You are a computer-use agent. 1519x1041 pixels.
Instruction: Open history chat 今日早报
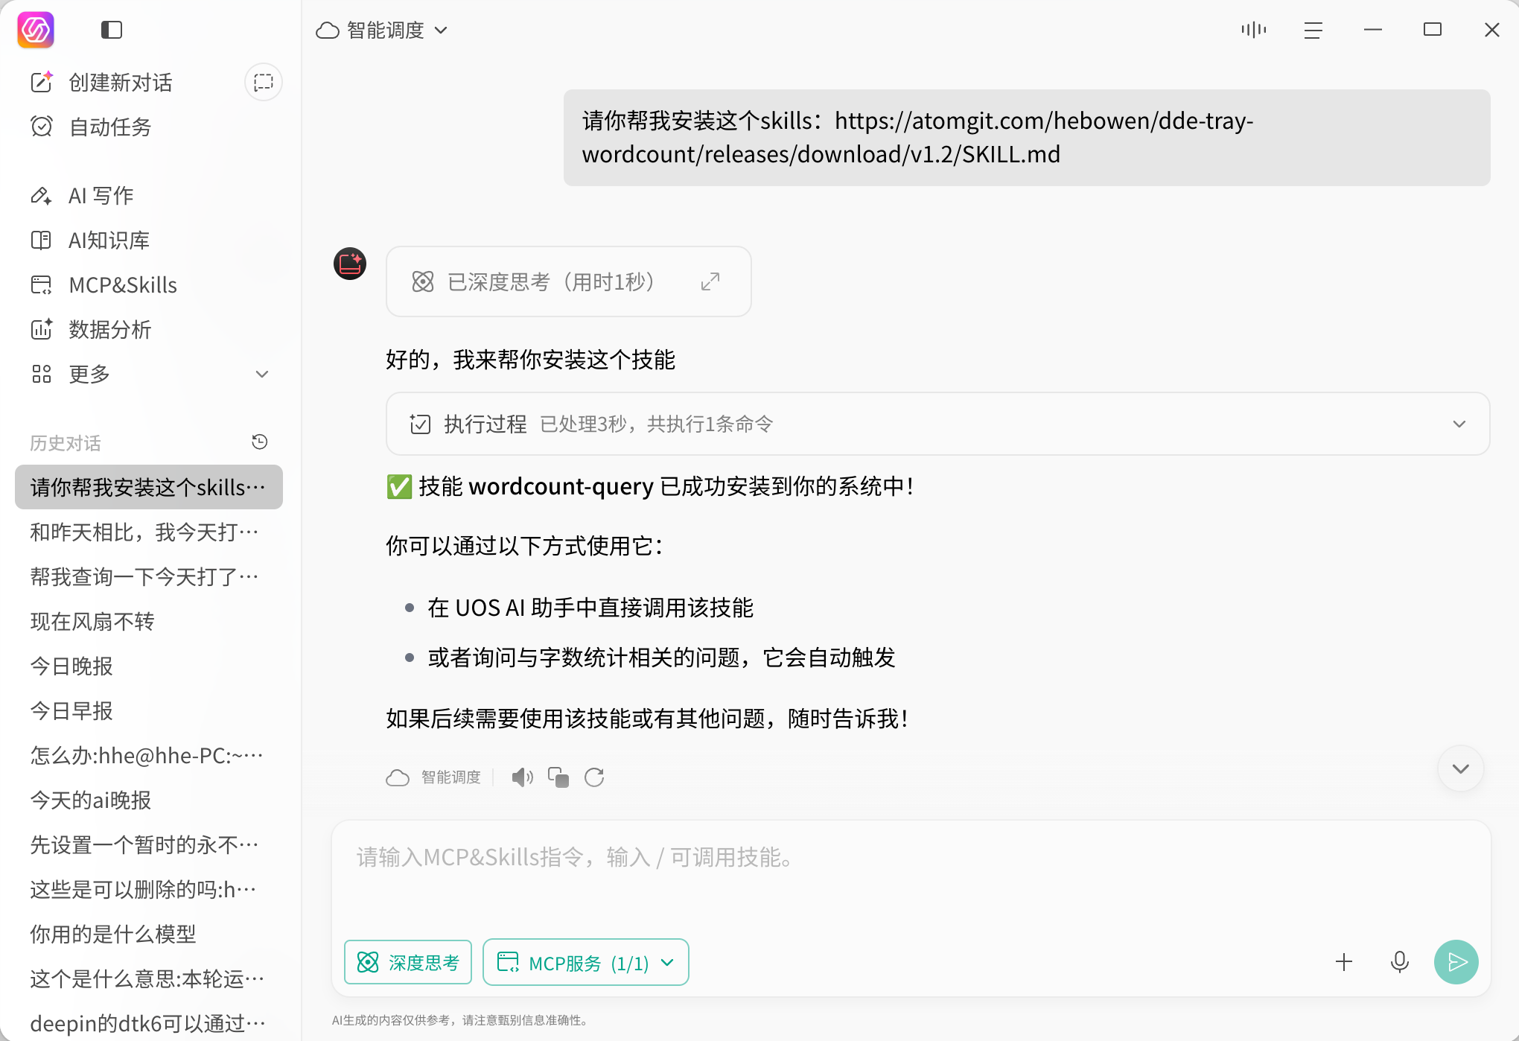click(149, 710)
